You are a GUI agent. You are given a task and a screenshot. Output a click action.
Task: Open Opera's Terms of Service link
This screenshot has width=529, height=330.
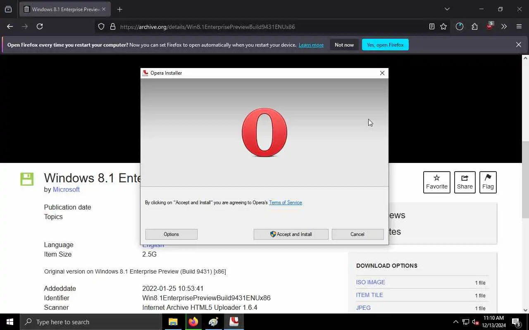pos(286,203)
